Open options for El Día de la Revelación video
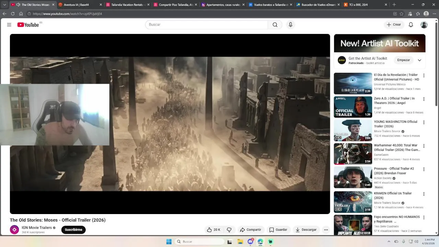 (424, 75)
